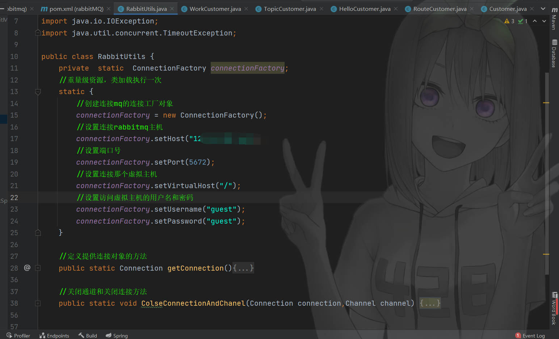The width and height of the screenshot is (559, 339).
Task: Close the WorkCustomer.java tab
Action: (246, 9)
